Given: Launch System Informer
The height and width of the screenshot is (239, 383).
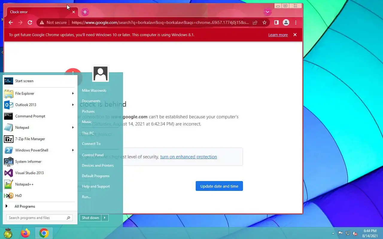Looking at the screenshot, I should click(39, 162).
